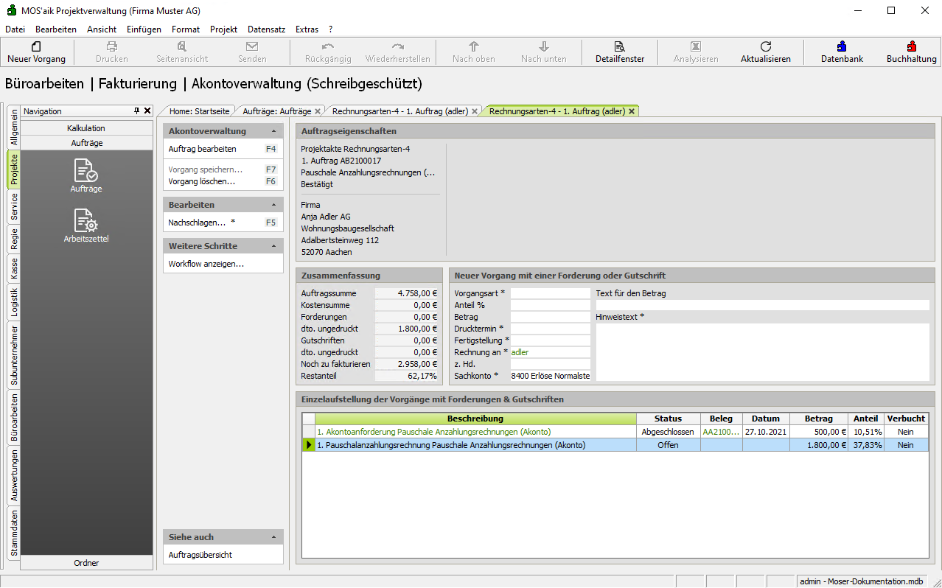
Task: Open the Stammdaten vertical side tab
Action: (14, 533)
